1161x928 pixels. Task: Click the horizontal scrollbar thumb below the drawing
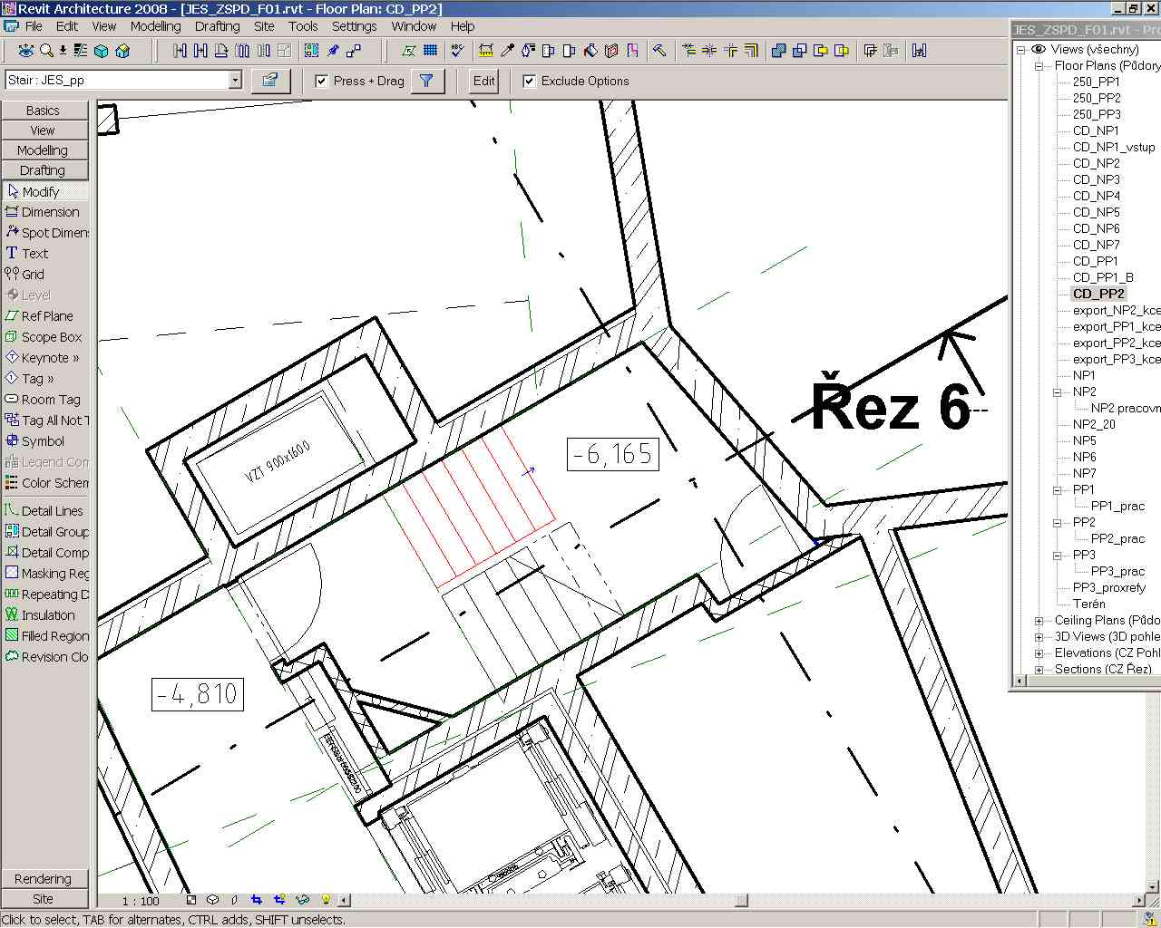click(741, 900)
